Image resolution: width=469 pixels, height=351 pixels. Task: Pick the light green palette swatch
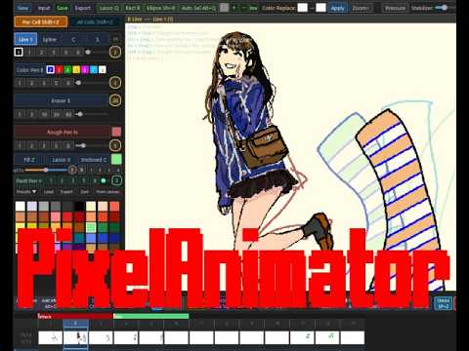click(x=91, y=227)
